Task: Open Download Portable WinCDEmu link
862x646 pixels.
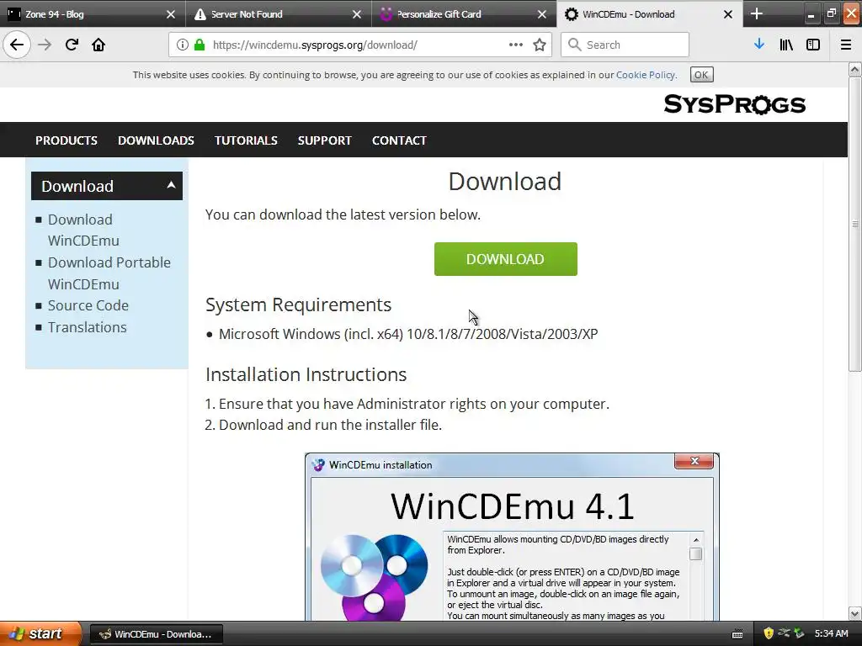Action: pyautogui.click(x=109, y=273)
